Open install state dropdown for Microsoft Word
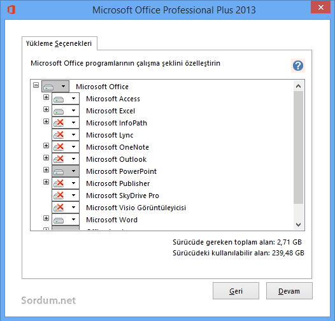This screenshot has width=335, height=321. click(x=66, y=220)
